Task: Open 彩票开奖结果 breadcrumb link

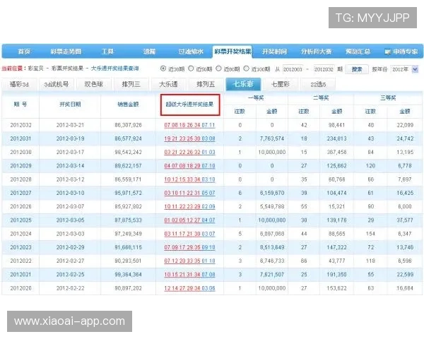Action: coord(67,69)
